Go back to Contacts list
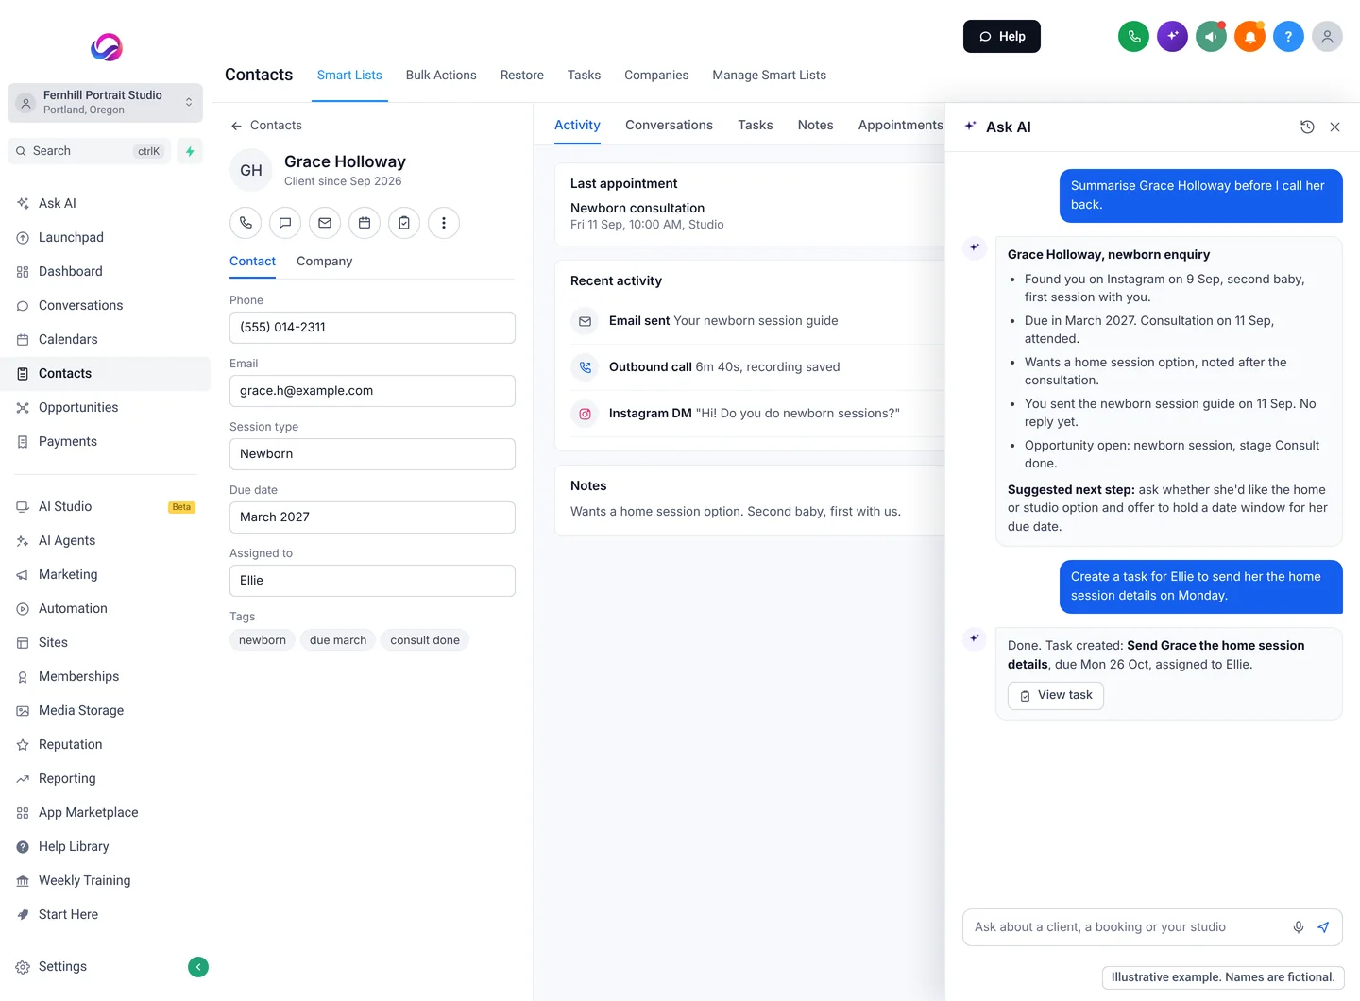This screenshot has width=1360, height=1001. click(x=266, y=126)
